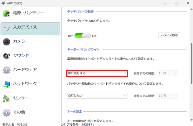Close the VAIO の設定 window

[x=188, y=3]
